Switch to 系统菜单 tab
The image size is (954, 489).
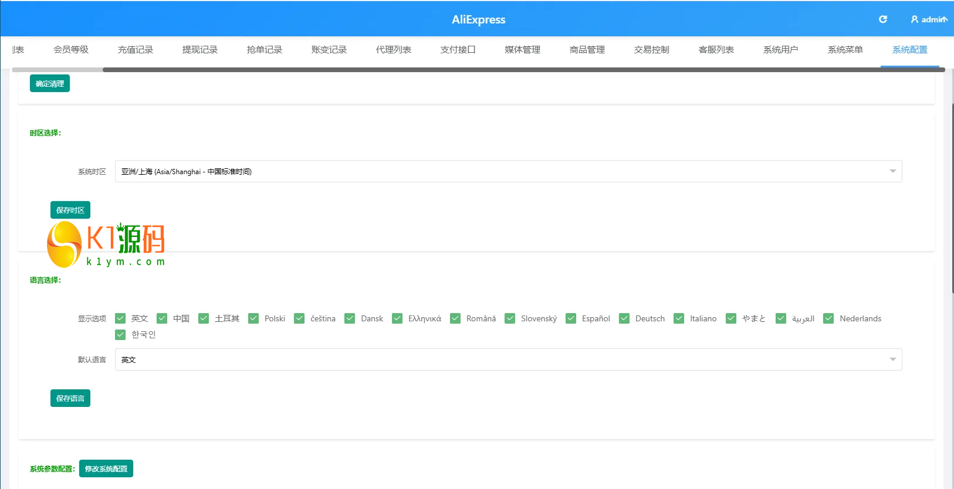tap(845, 50)
